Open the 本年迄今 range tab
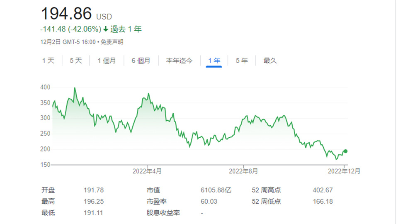Image resolution: width=398 pixels, height=224 pixels. tap(179, 61)
